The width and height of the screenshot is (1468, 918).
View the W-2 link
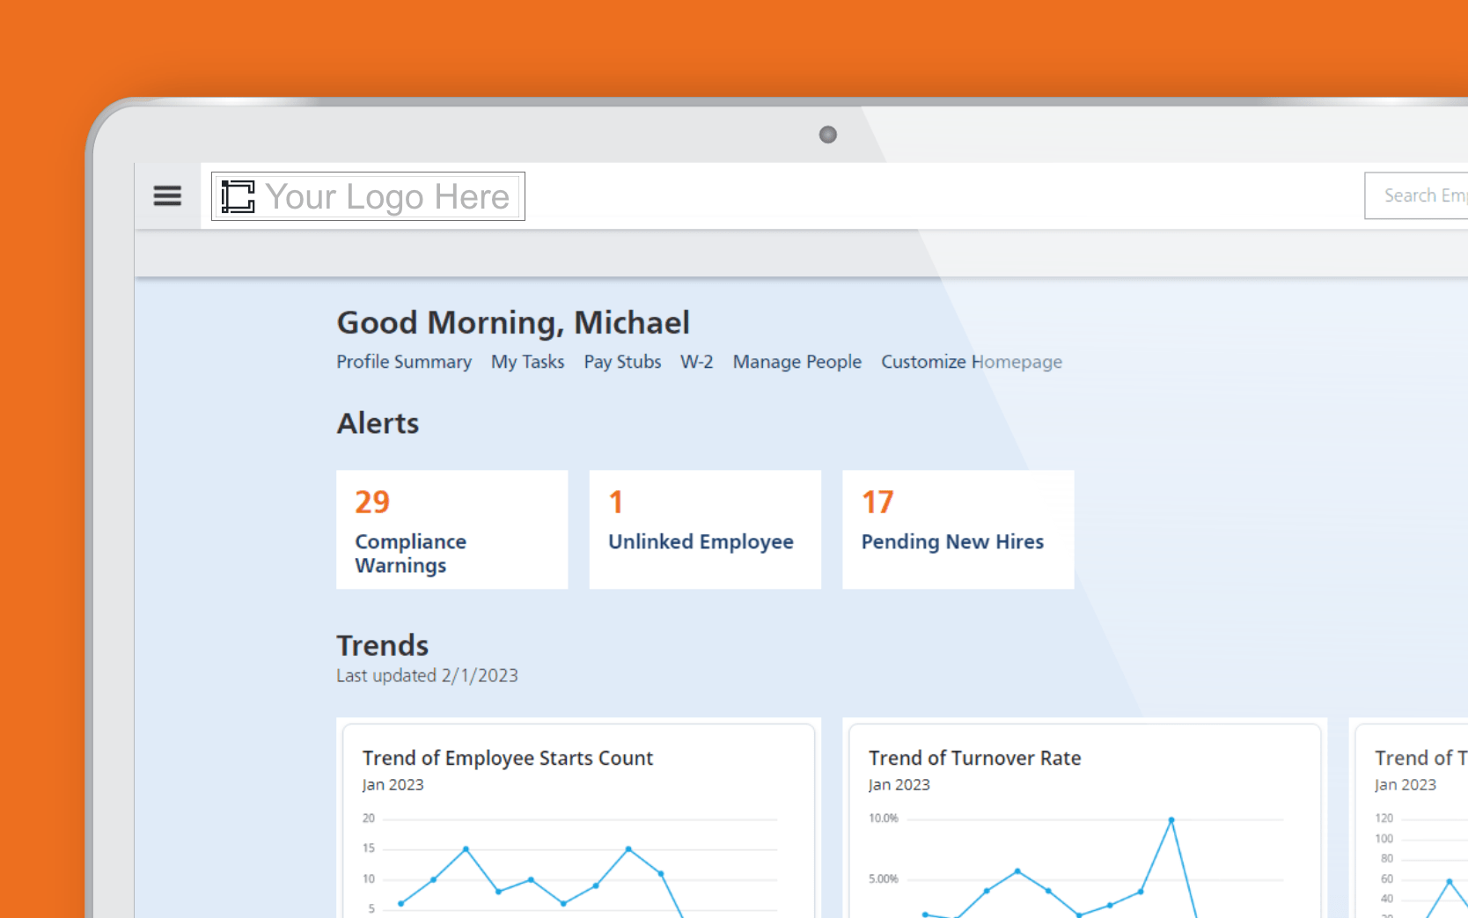[x=697, y=362]
